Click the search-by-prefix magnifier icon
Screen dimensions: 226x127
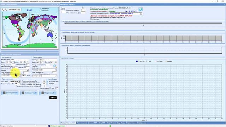coord(55,66)
